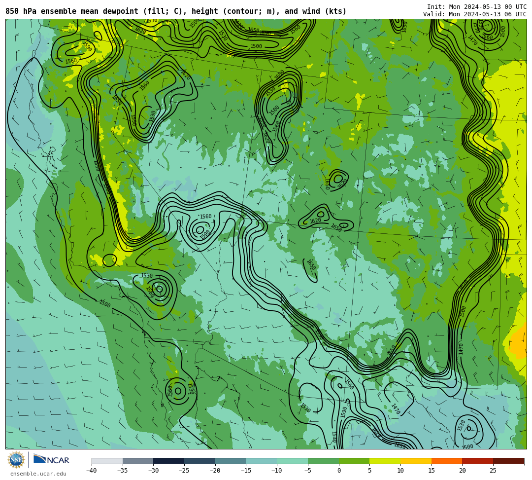Pick the mint -10 to -5 colorbar swatch
Screen dimensions: 532x480
(x=293, y=461)
